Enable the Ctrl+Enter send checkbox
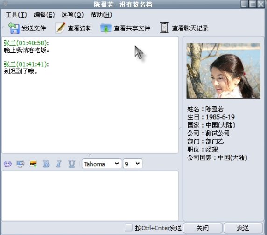 (x=128, y=228)
